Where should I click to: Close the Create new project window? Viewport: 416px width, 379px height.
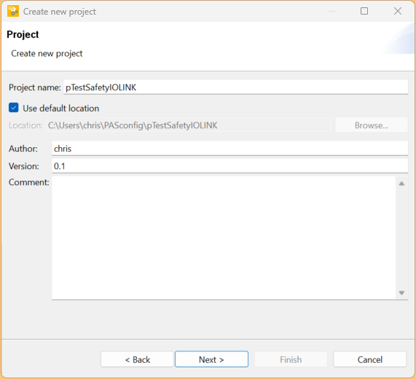coord(398,11)
